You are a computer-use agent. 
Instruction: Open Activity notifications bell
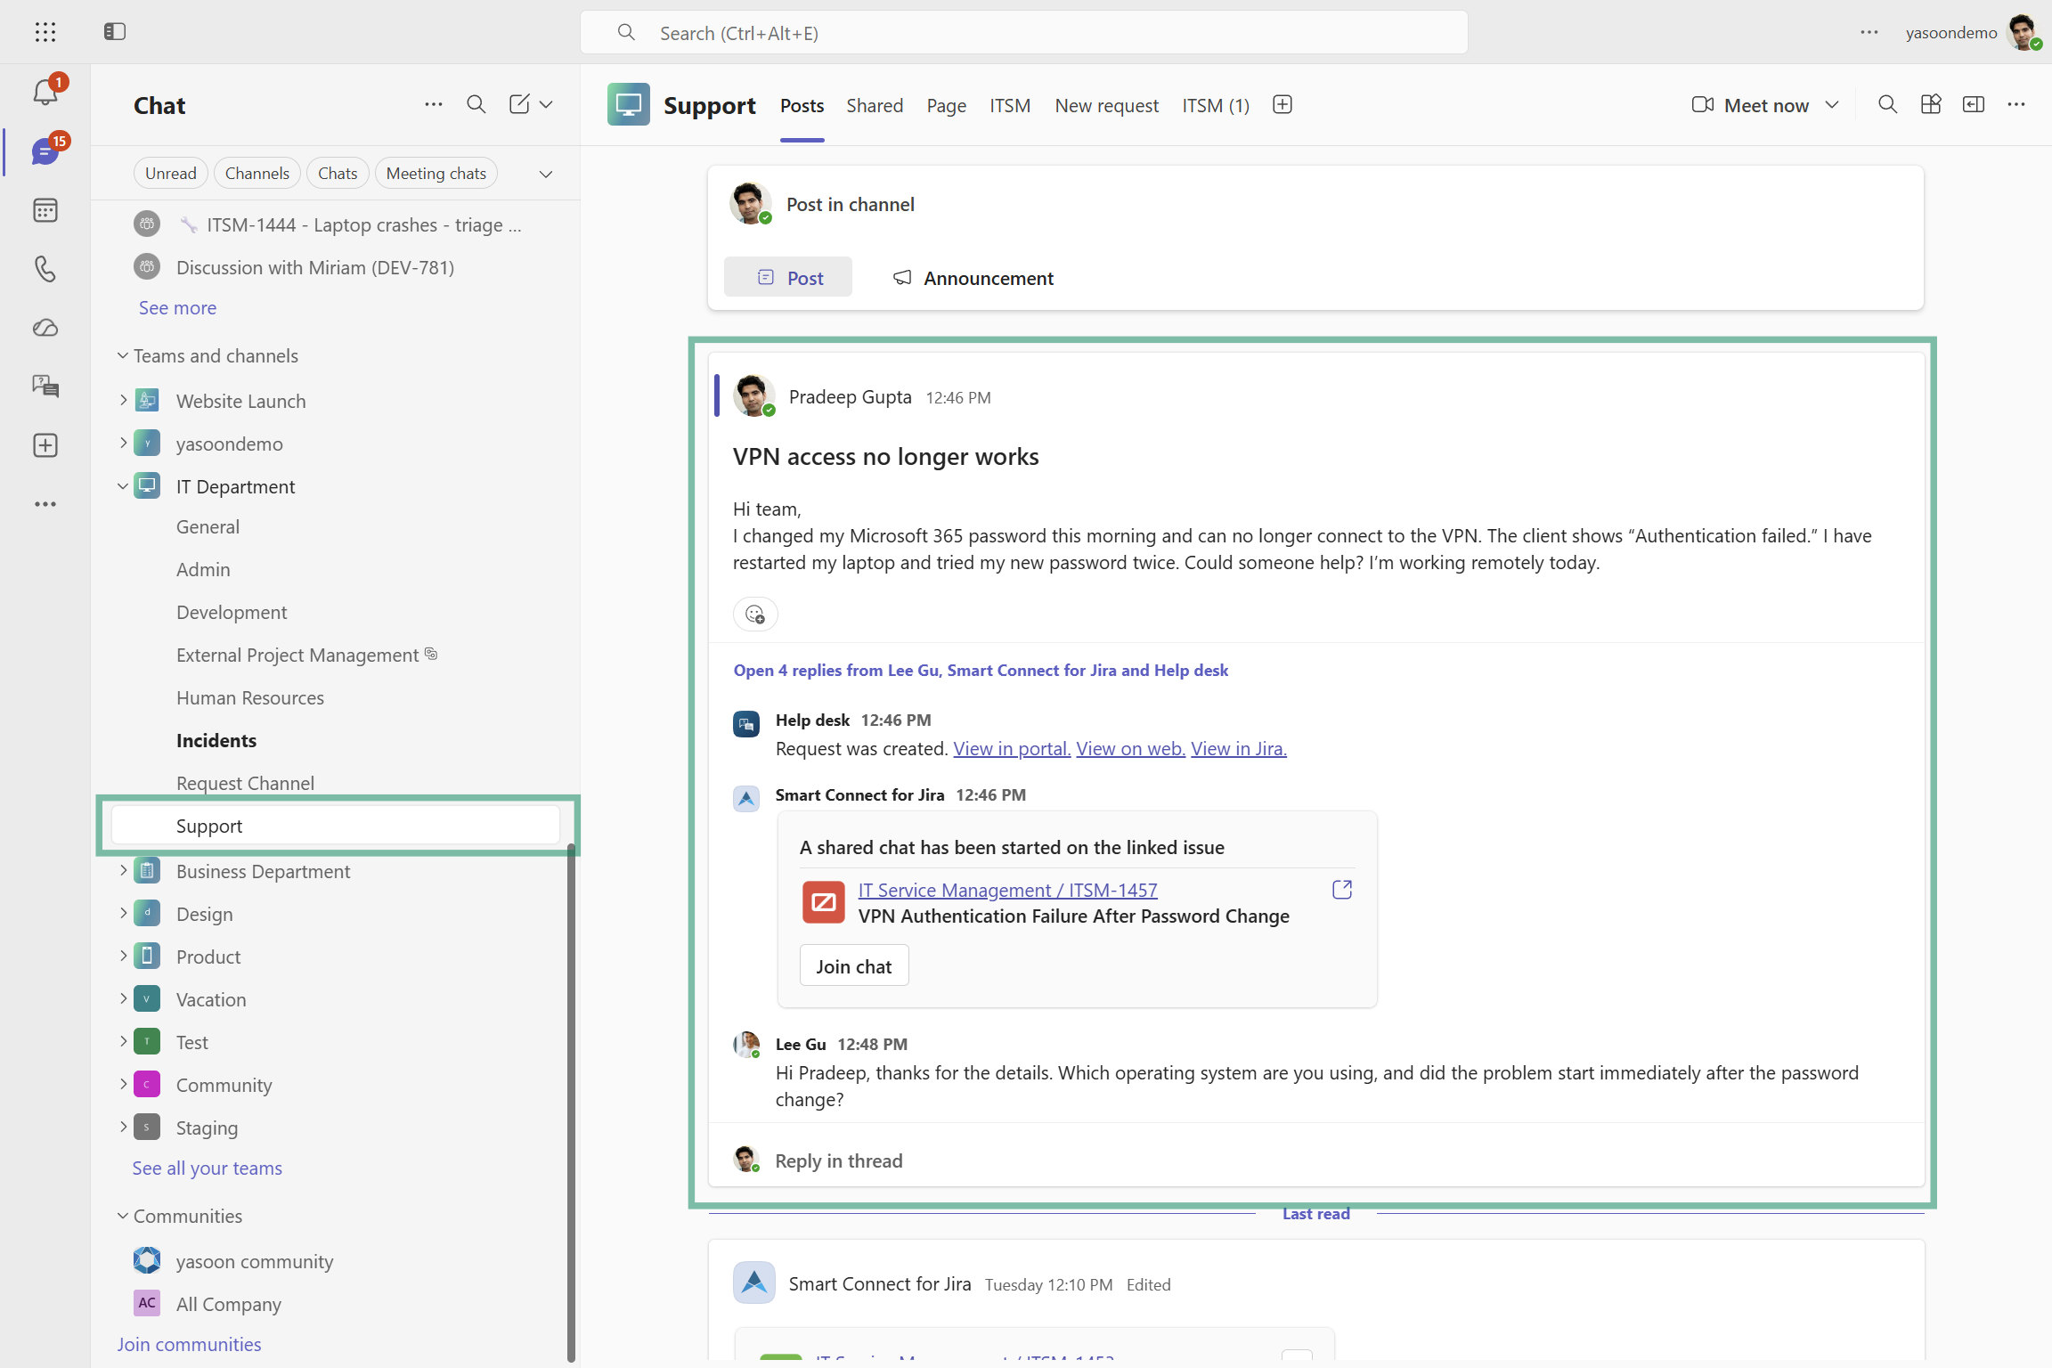(x=45, y=91)
